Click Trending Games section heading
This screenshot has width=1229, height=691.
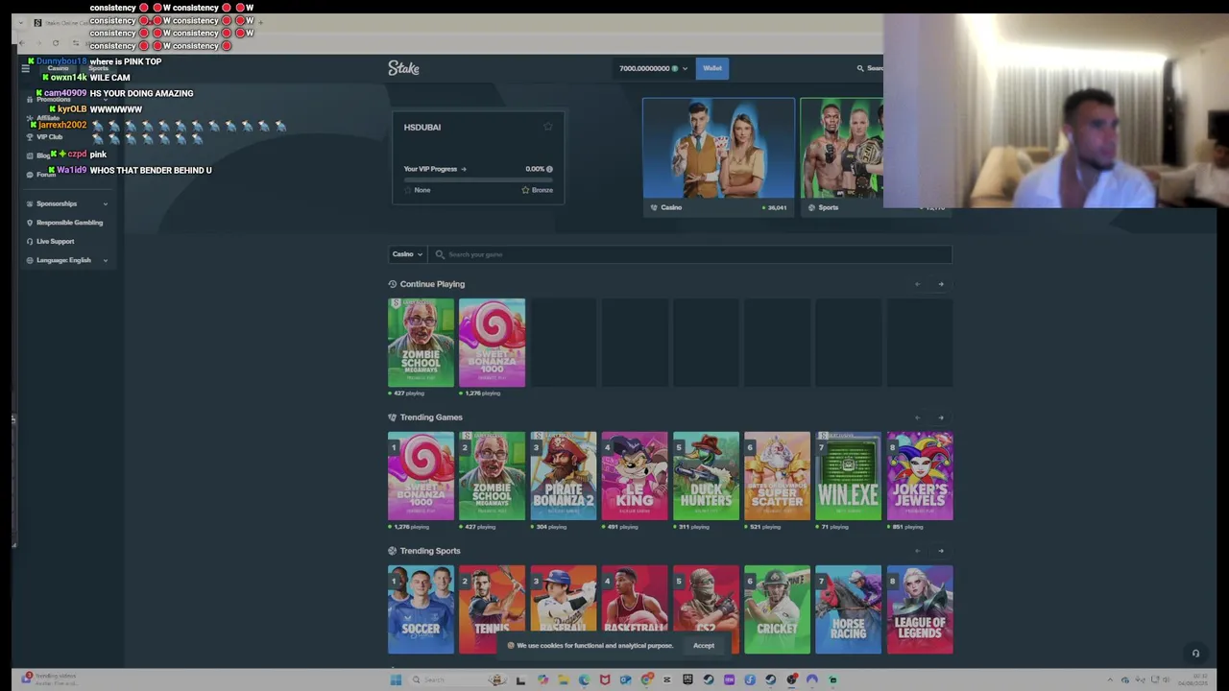coord(431,417)
